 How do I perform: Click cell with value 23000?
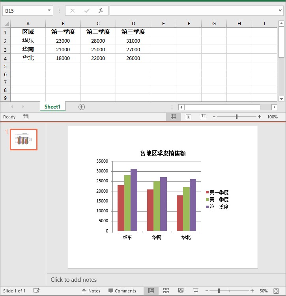tap(63, 41)
